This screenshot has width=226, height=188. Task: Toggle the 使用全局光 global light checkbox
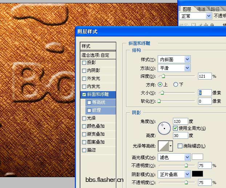[175, 128]
